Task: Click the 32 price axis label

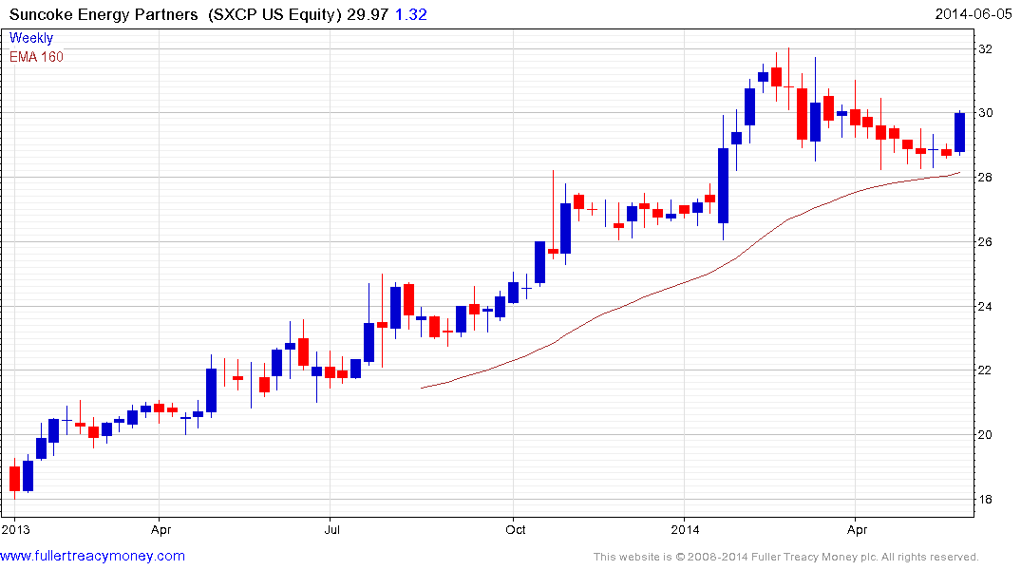Action: pos(985,48)
